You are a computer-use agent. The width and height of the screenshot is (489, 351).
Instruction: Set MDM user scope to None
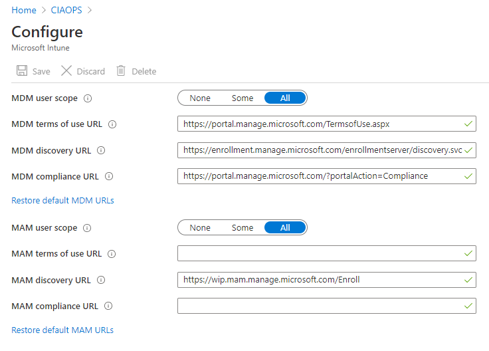coord(200,98)
